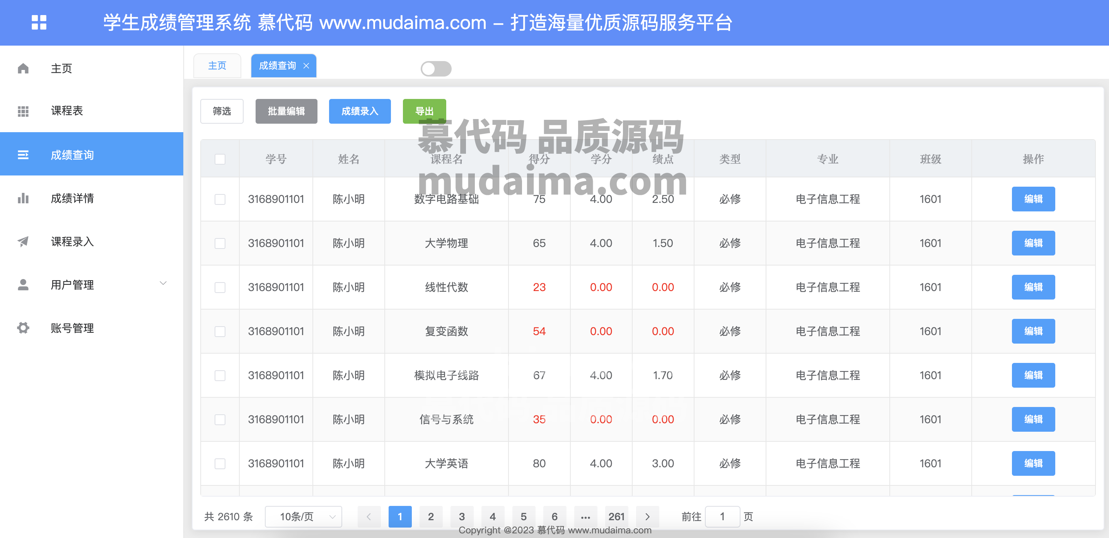Edit the 大学英语 row via 编辑

coord(1033,463)
